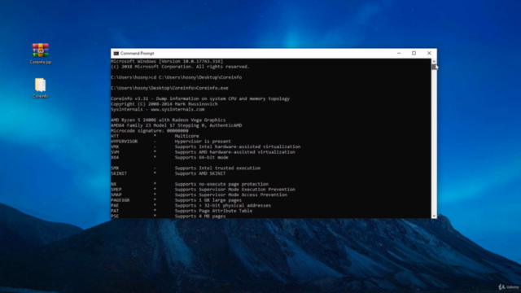Viewport: 521px width, 293px height.
Task: Click the 'Hypervisor is present' row
Action: 171,141
